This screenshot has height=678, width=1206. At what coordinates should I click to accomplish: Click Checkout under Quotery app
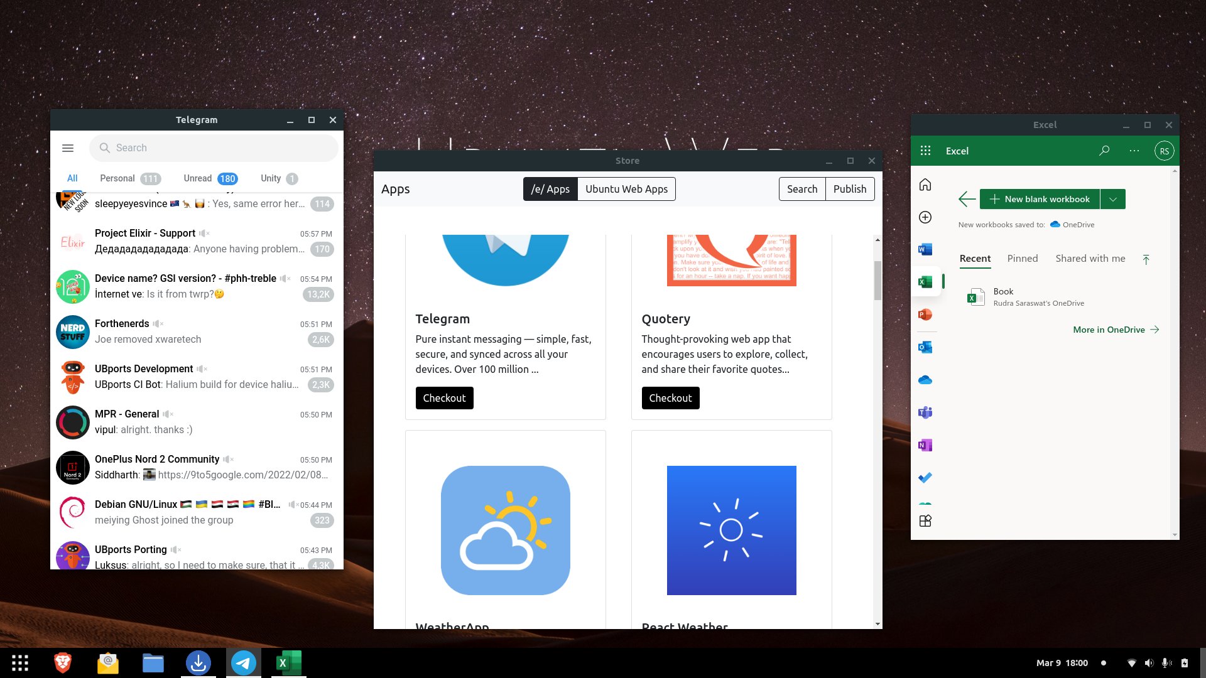click(x=670, y=398)
